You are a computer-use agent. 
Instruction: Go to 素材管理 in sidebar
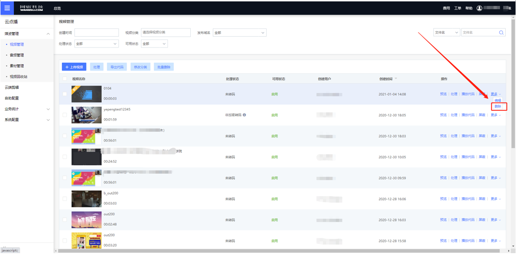[16, 66]
